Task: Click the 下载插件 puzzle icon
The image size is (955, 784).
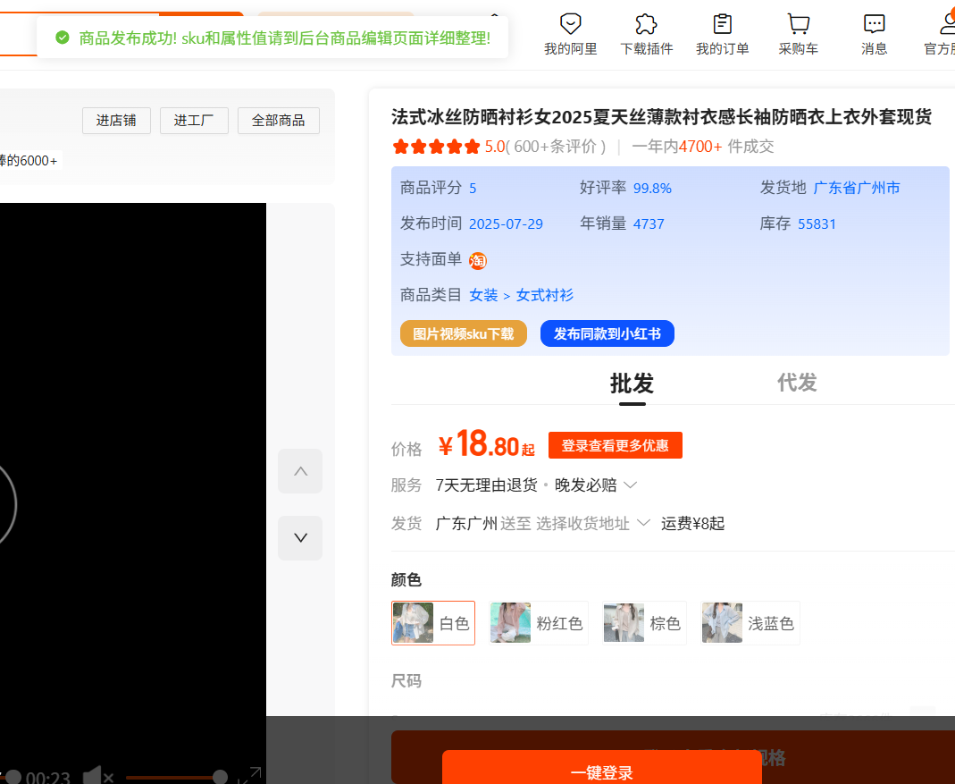Action: 646,24
